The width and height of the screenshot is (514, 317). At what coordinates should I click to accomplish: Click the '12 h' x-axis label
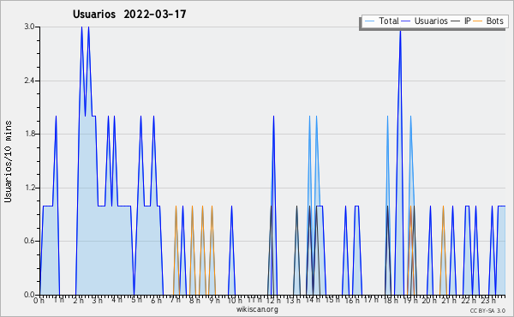(273, 301)
